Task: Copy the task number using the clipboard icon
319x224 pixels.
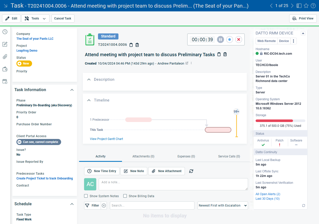Action: click(131, 45)
